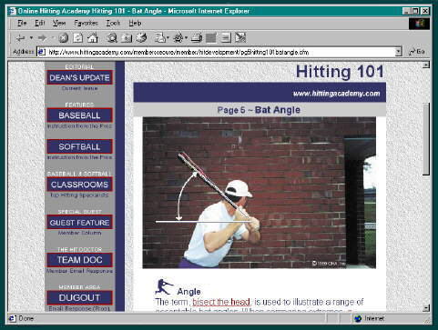This screenshot has width=438, height=330.
Task: Click the IE document icon in title bar
Action: pyautogui.click(x=12, y=11)
